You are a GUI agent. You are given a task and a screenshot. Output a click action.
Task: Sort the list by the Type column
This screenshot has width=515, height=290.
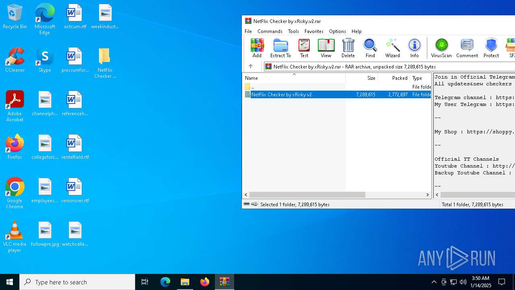click(420, 78)
